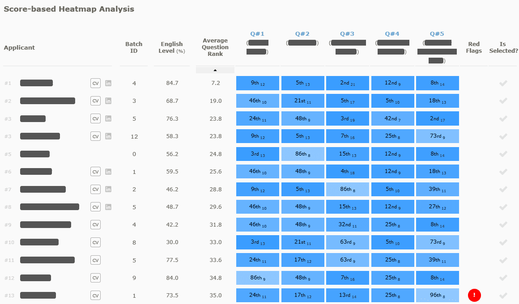Toggle the selected checkmark for applicant #1
Viewport: 519px width, 304px height.
pos(503,83)
